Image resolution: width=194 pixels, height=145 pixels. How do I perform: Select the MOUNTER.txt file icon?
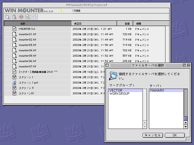tap(14, 29)
